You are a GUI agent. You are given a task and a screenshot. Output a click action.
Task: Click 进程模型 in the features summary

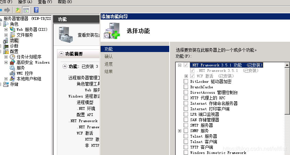click(x=85, y=102)
